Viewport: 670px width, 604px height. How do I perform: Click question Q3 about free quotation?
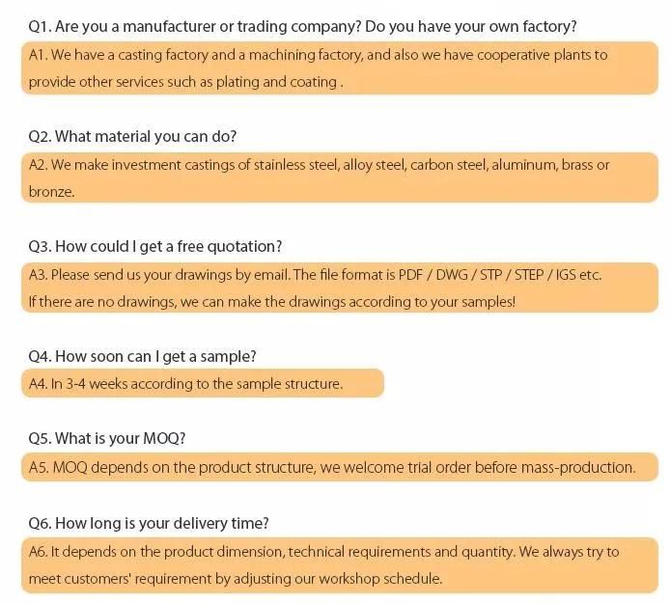pyautogui.click(x=155, y=246)
